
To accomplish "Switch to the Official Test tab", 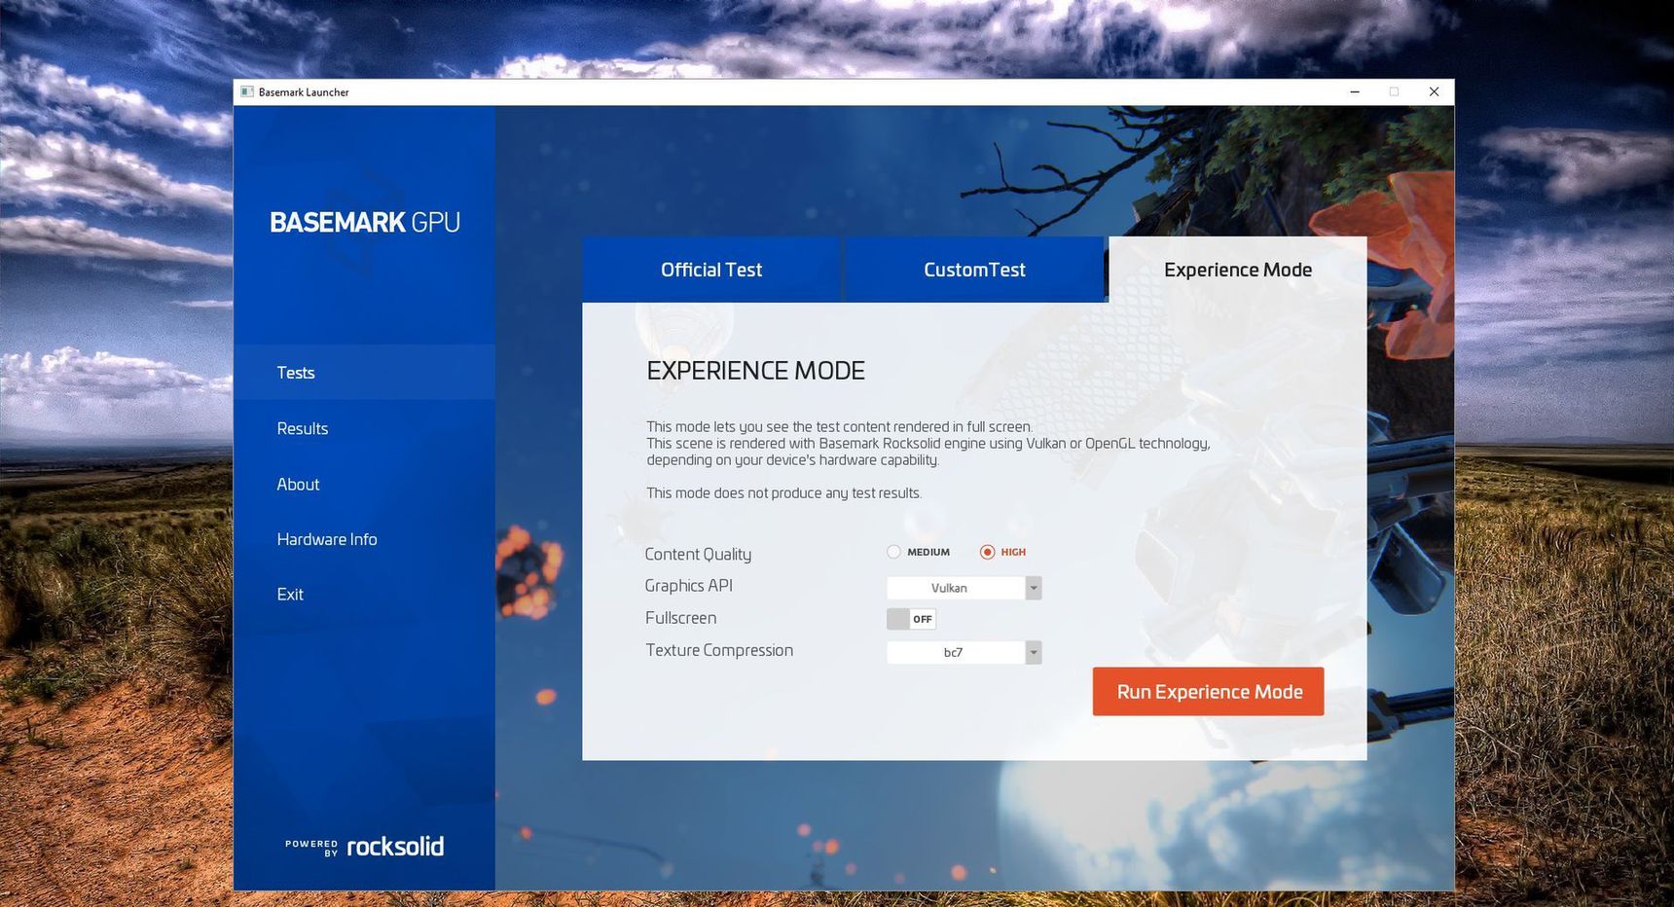I will pos(711,270).
